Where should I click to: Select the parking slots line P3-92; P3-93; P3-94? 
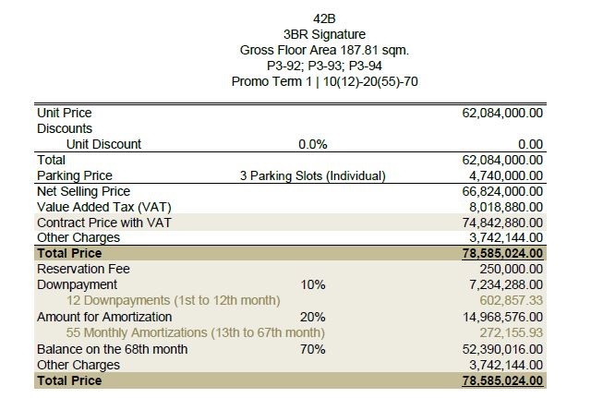pyautogui.click(x=322, y=66)
